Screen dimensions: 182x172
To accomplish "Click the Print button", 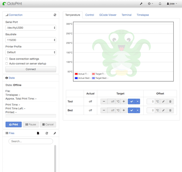I will point(13,124).
